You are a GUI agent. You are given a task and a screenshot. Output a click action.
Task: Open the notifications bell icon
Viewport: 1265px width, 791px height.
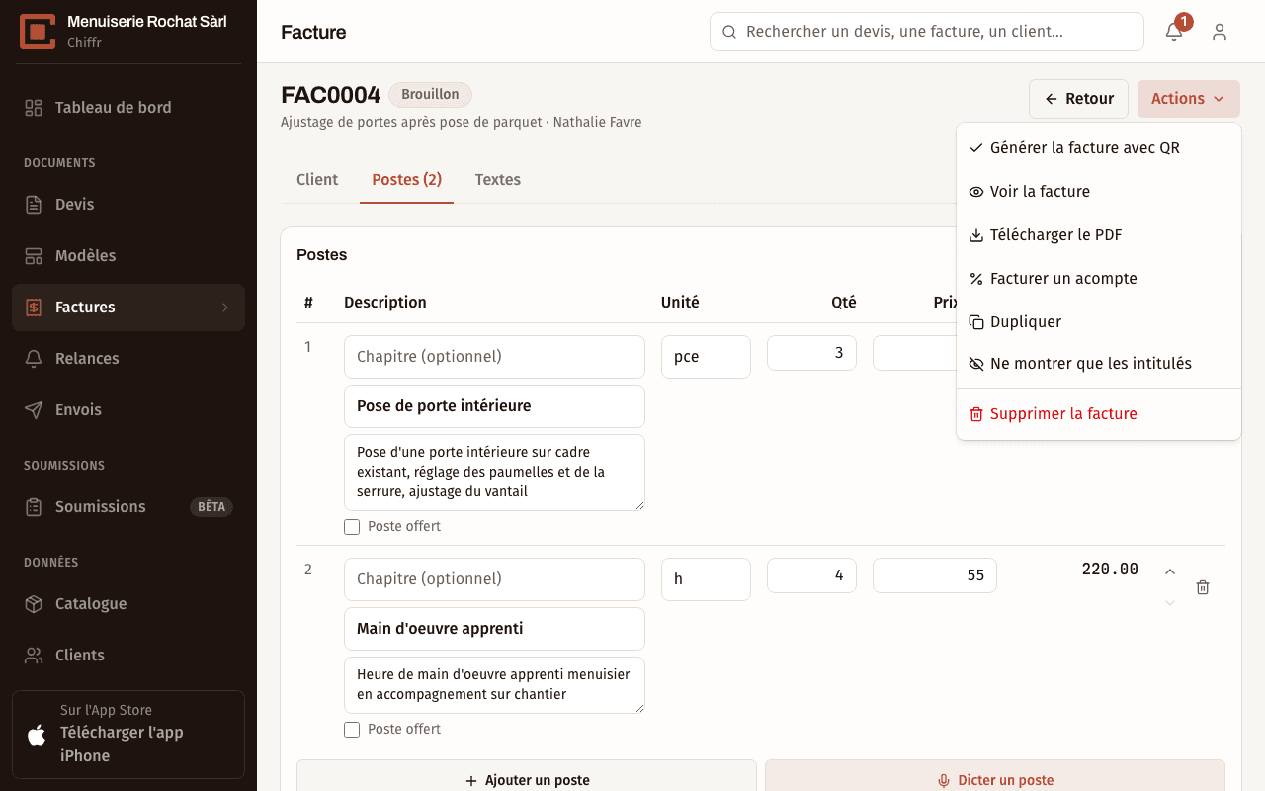click(1174, 32)
